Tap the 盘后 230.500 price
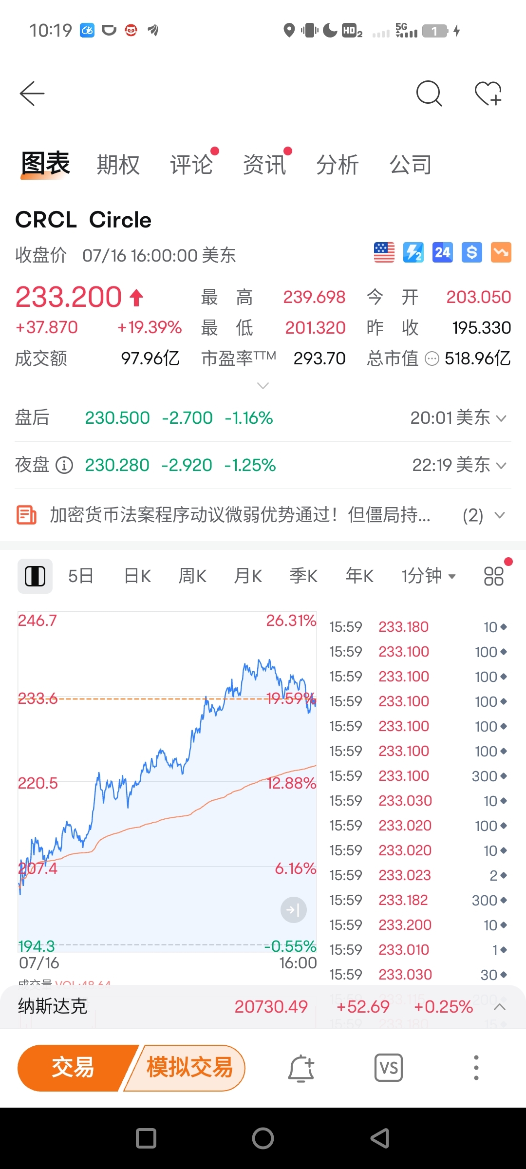 pyautogui.click(x=117, y=418)
